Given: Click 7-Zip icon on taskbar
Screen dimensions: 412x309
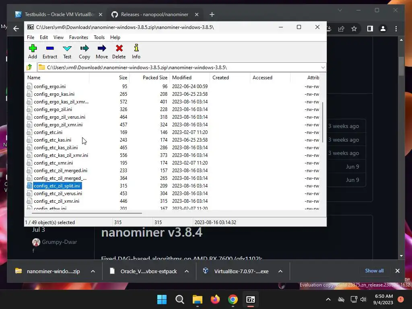Looking at the screenshot, I should 251,299.
